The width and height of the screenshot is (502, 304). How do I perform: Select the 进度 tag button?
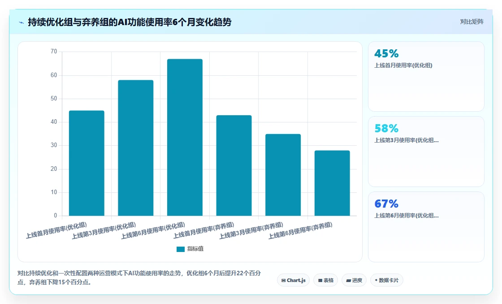[354, 280]
